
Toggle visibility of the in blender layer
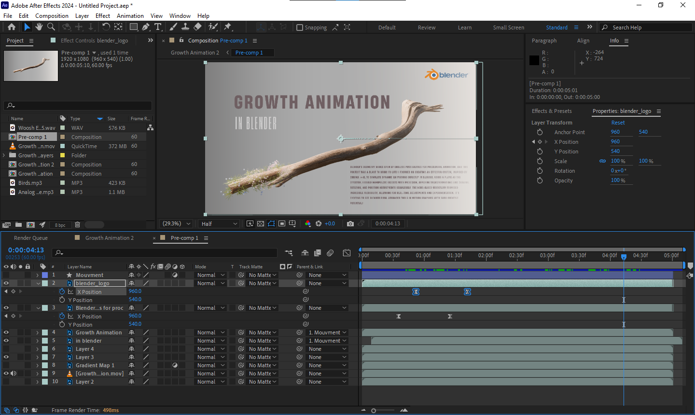tap(6, 341)
